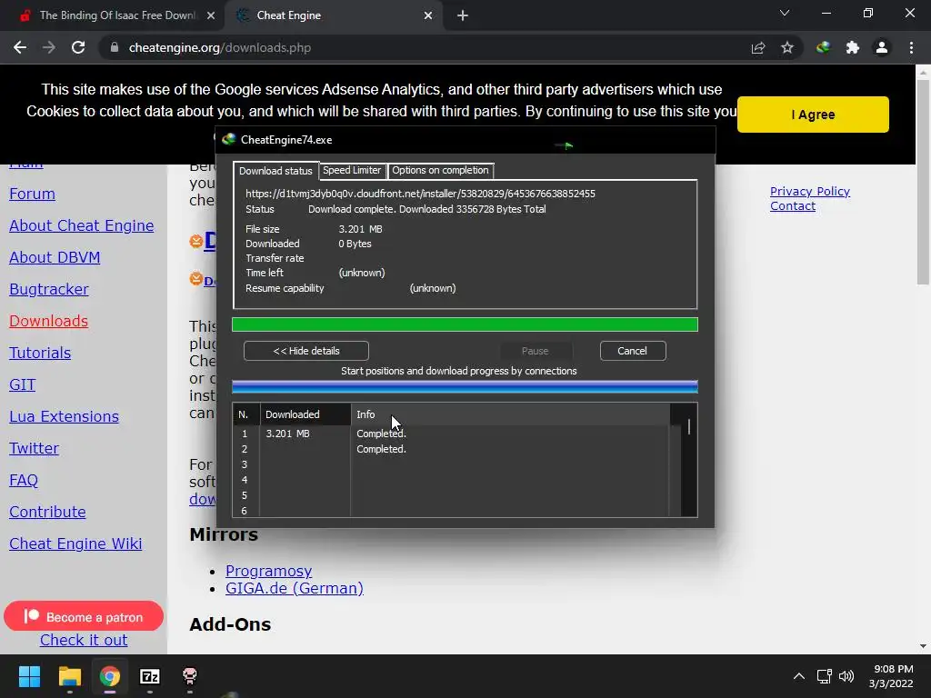Open the volume speaker tray icon

coord(846,676)
